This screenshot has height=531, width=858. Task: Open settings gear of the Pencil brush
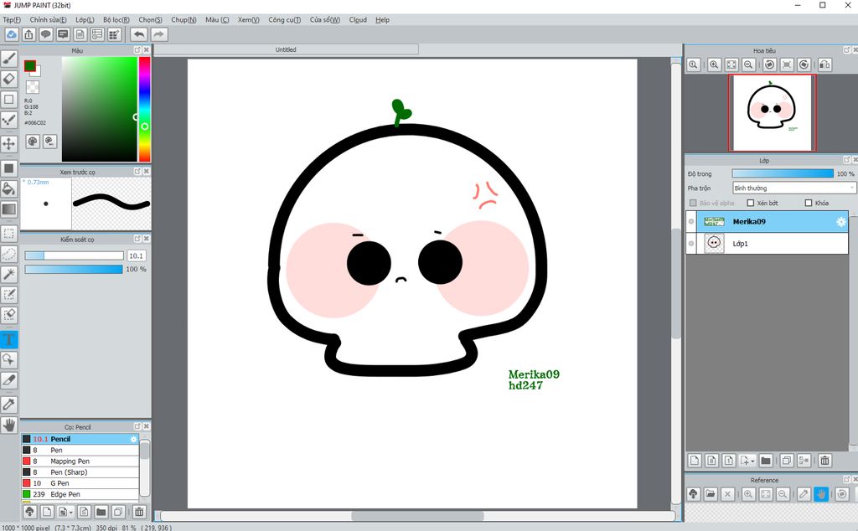click(133, 439)
